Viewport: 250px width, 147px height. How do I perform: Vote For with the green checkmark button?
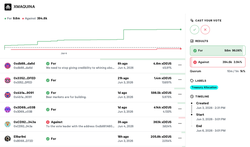[x=194, y=30]
